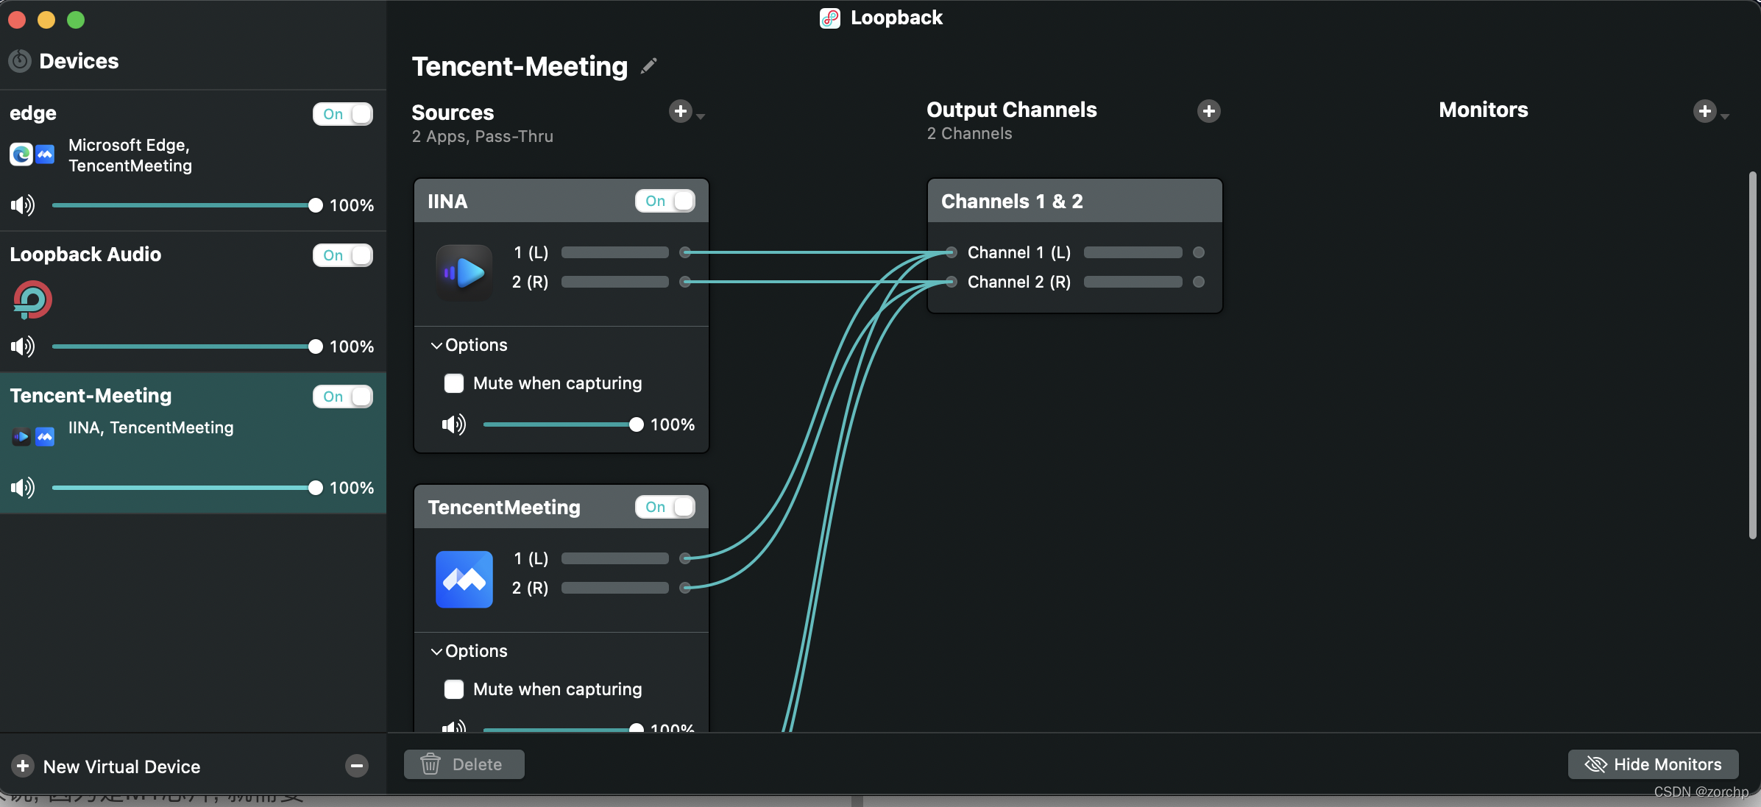Remove device with minus icon
1761x807 pixels.
[x=357, y=766]
